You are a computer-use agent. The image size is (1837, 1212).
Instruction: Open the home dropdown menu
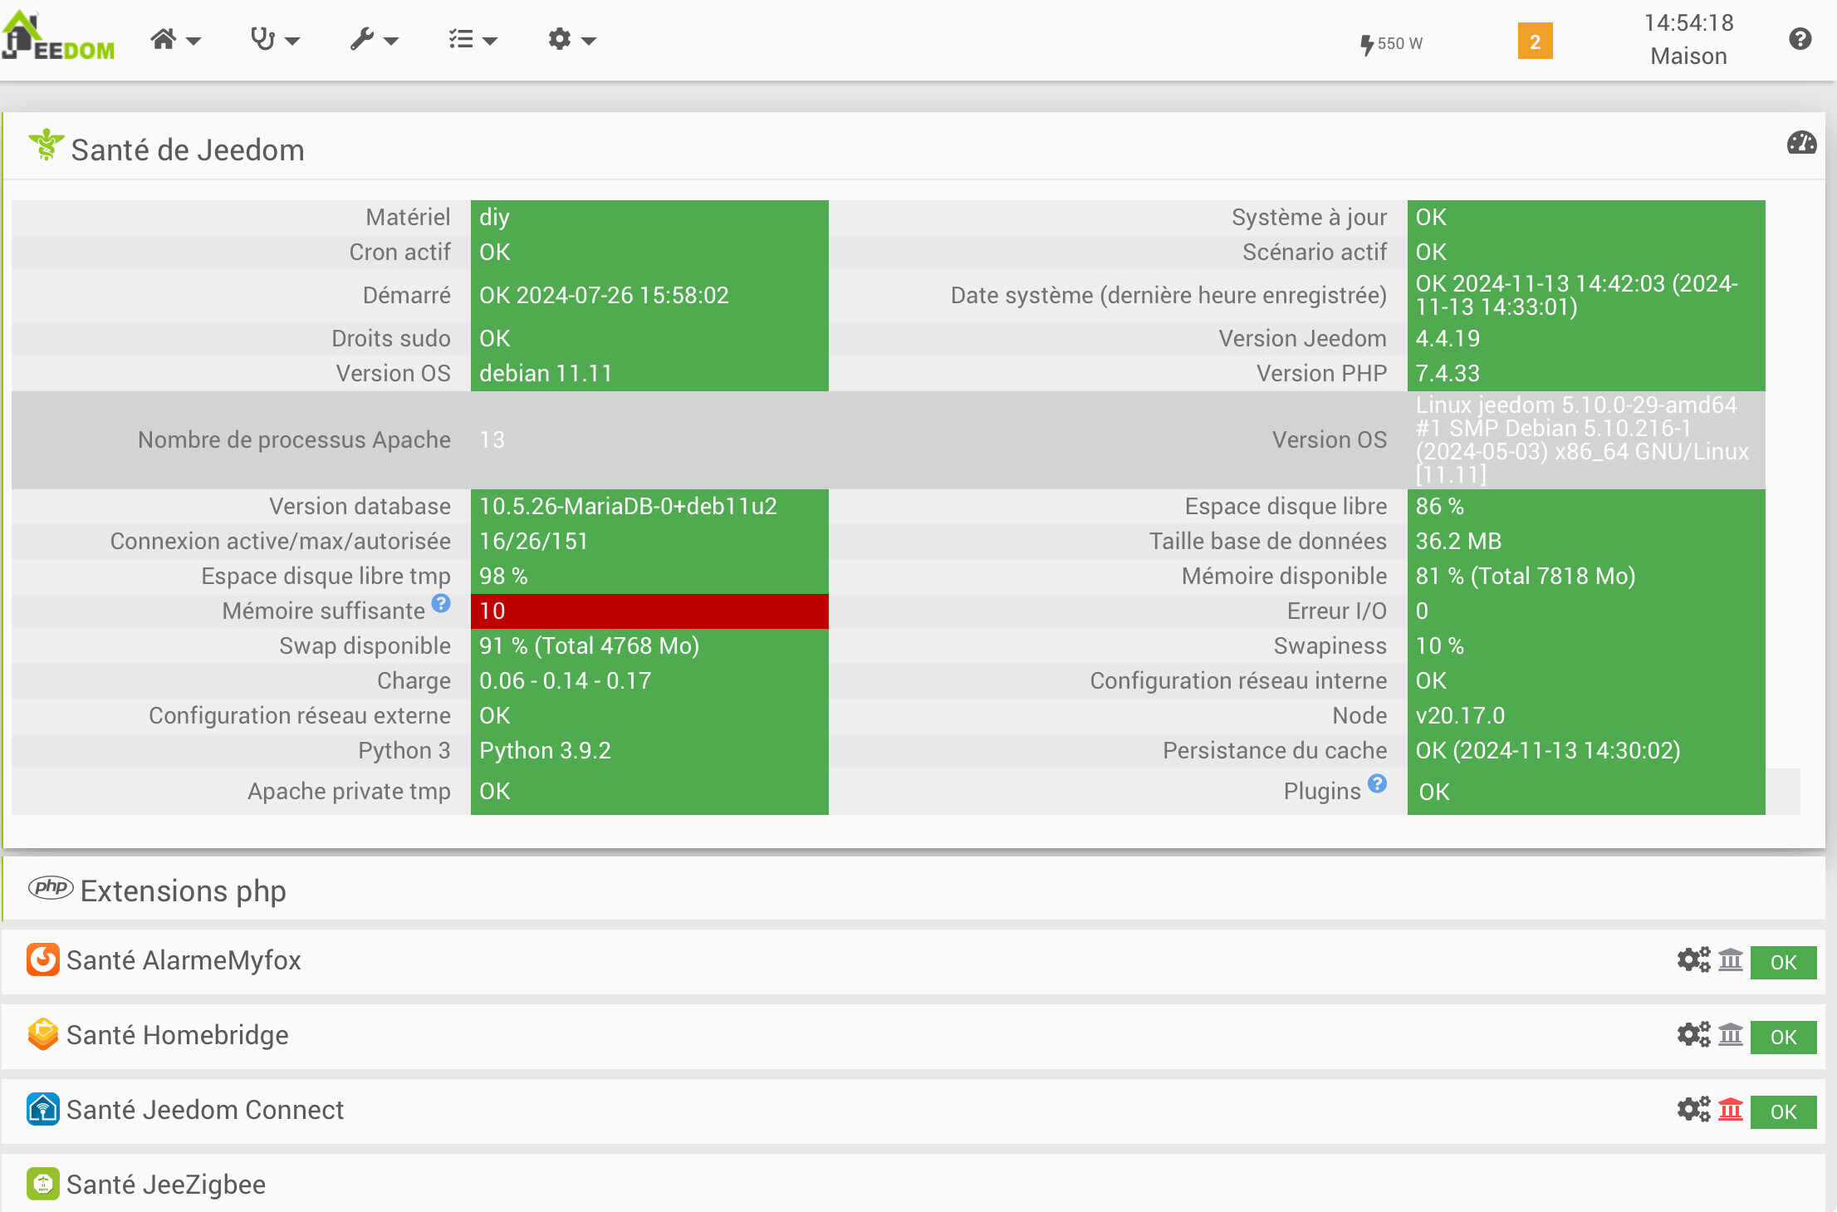click(x=174, y=39)
